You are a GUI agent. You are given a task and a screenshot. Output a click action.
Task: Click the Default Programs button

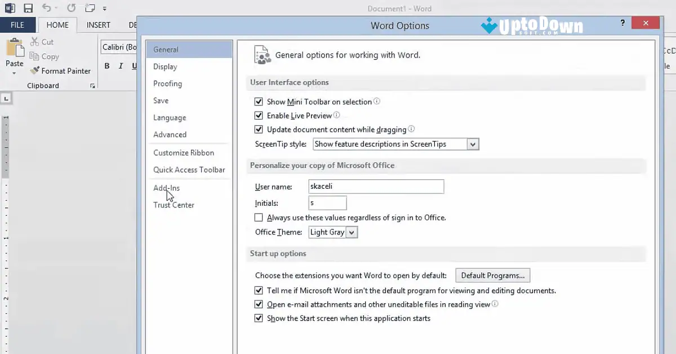coord(492,275)
